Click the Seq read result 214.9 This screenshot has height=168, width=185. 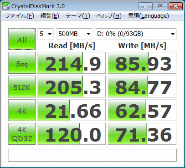(x=72, y=63)
